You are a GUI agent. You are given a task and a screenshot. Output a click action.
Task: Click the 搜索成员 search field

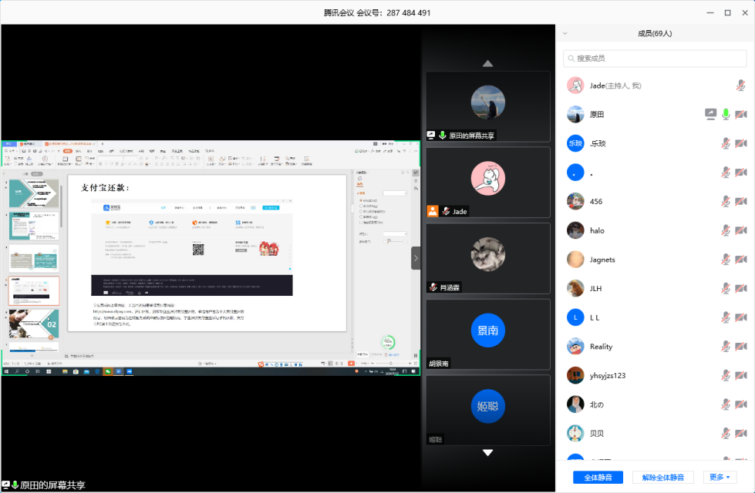[x=656, y=59]
